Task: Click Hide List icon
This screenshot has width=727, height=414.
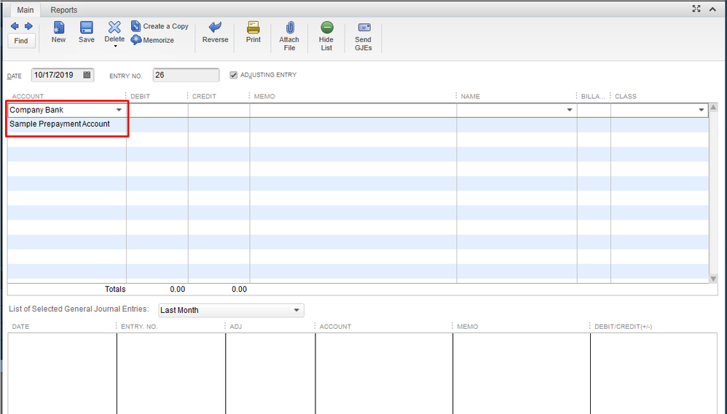Action: click(x=327, y=28)
